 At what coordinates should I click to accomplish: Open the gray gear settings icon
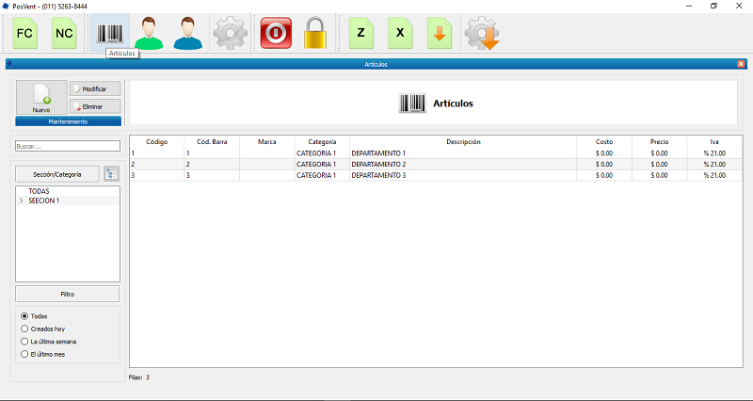[x=230, y=33]
